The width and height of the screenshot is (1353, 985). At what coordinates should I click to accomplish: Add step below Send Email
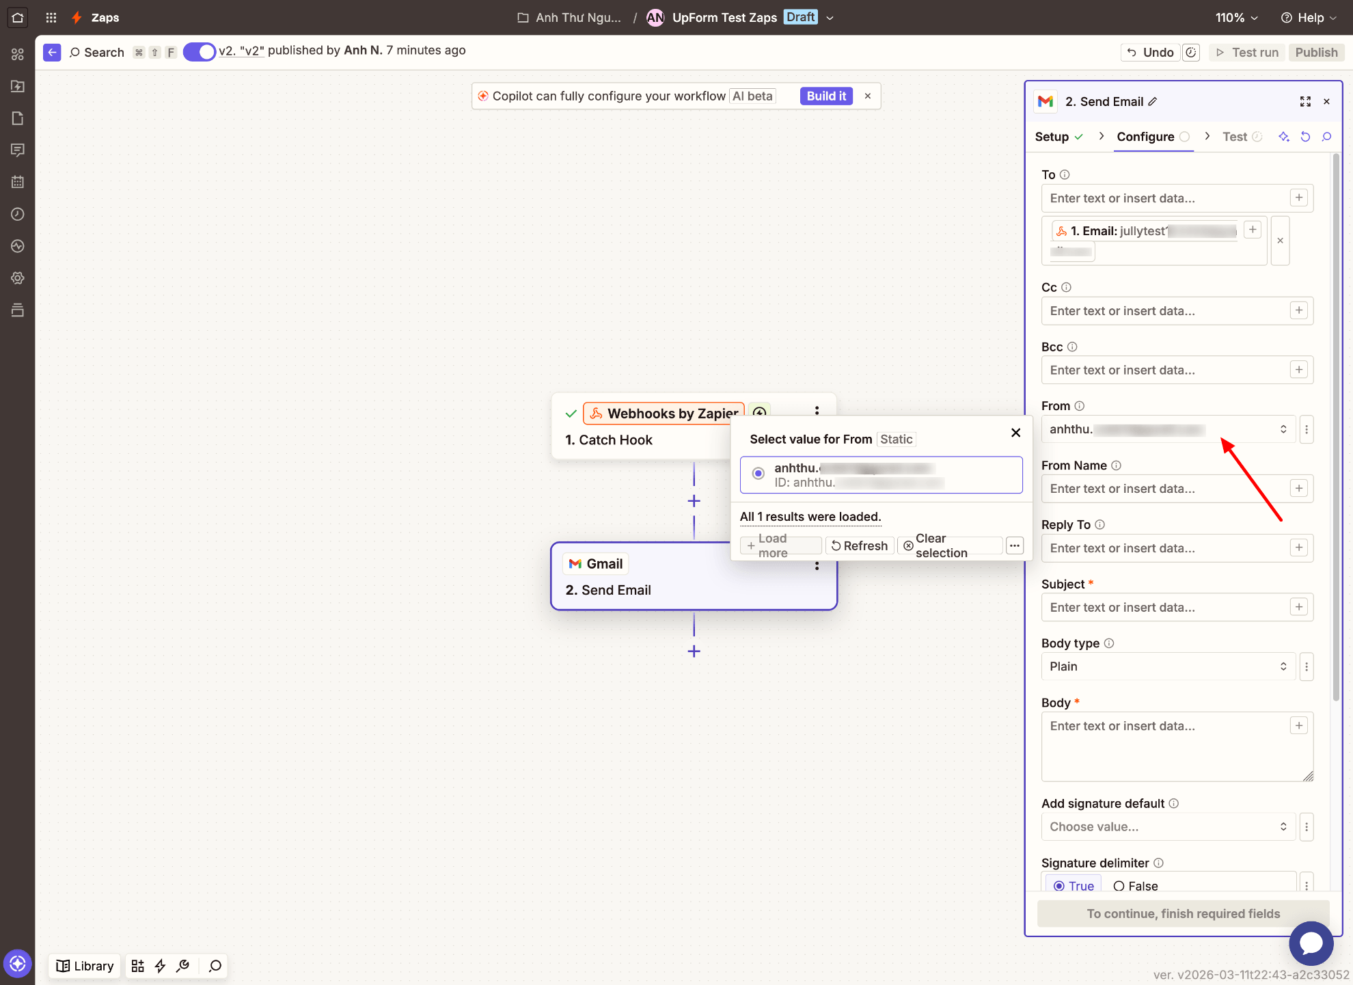694,651
